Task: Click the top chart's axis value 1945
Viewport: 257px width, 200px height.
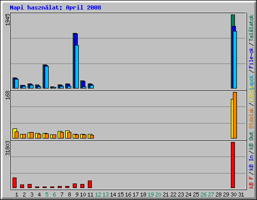Action: tap(8, 19)
